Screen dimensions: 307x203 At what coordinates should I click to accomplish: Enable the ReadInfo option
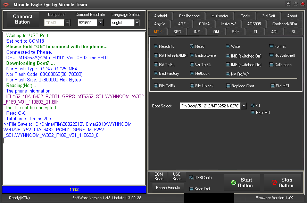(x=156, y=46)
